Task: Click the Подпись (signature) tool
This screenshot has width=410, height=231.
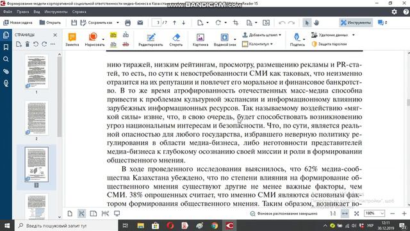Action: tap(297, 40)
